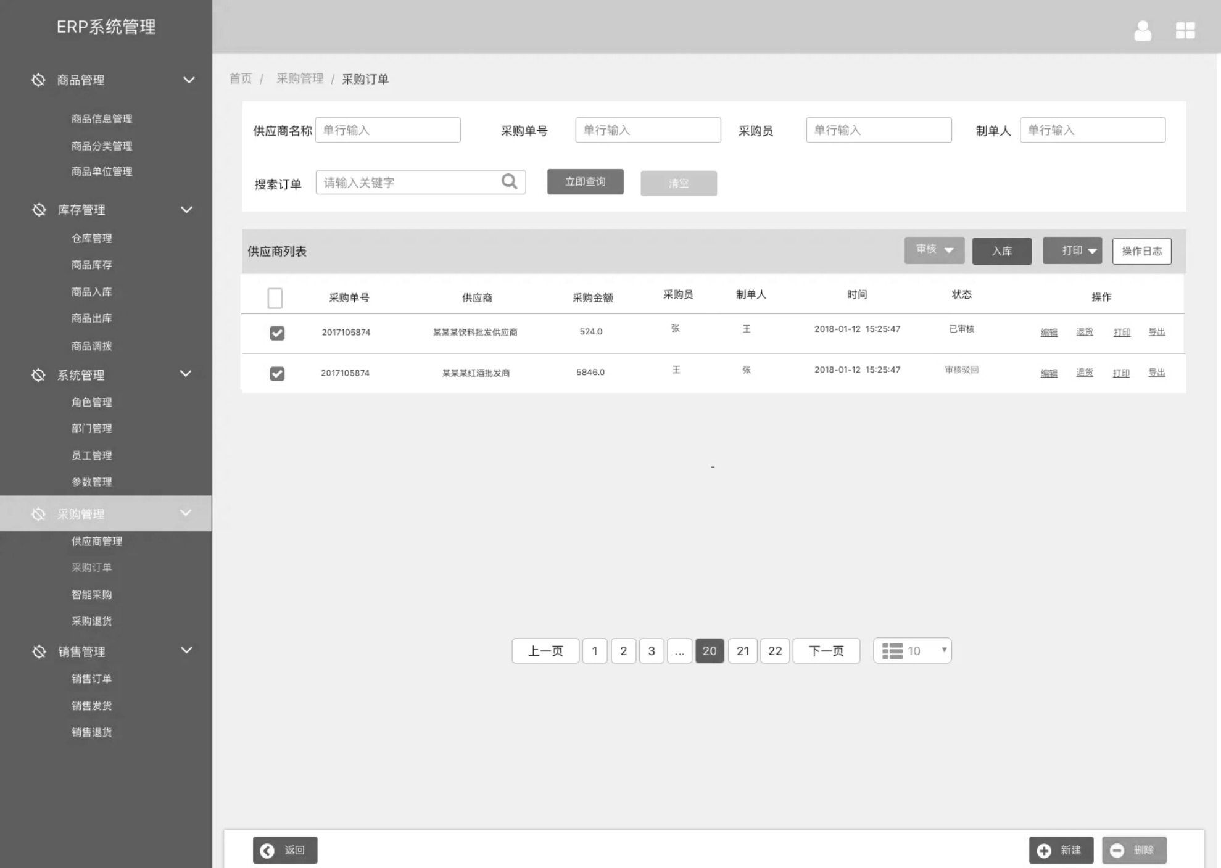Screen dimensions: 1221x868
Task: Jump to page 22
Action: tap(775, 651)
